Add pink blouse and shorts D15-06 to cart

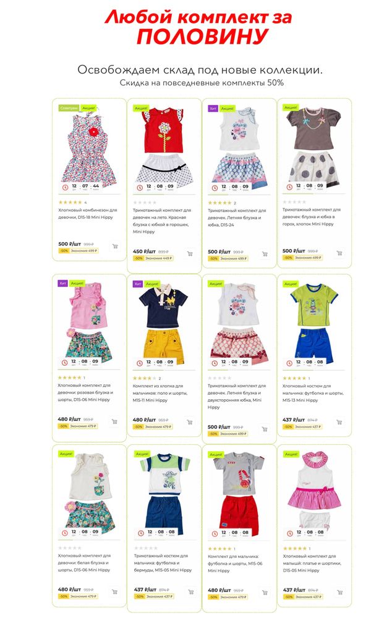pyautogui.click(x=114, y=421)
